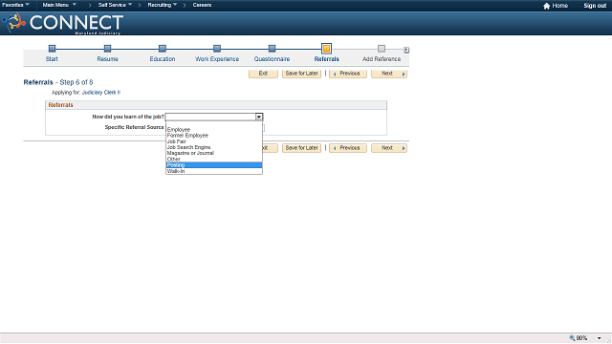Click the Sign out link
The width and height of the screenshot is (612, 344).
point(595,6)
